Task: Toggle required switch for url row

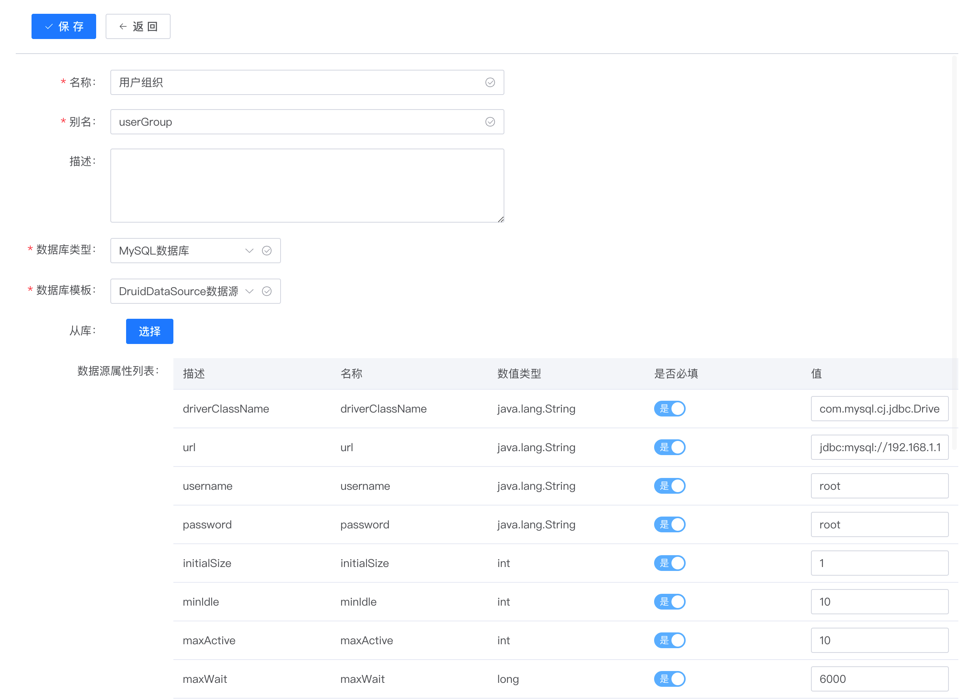Action: [669, 447]
